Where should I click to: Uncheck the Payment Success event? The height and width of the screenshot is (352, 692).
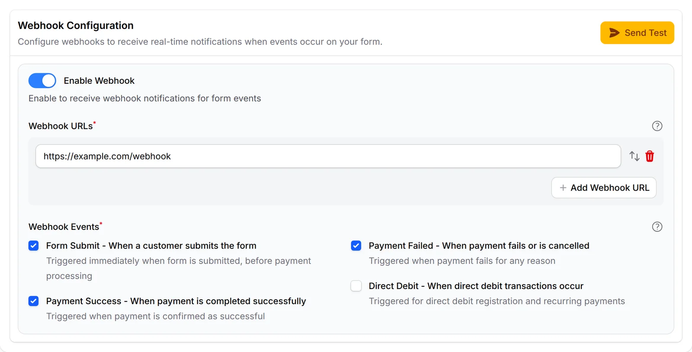(x=34, y=301)
